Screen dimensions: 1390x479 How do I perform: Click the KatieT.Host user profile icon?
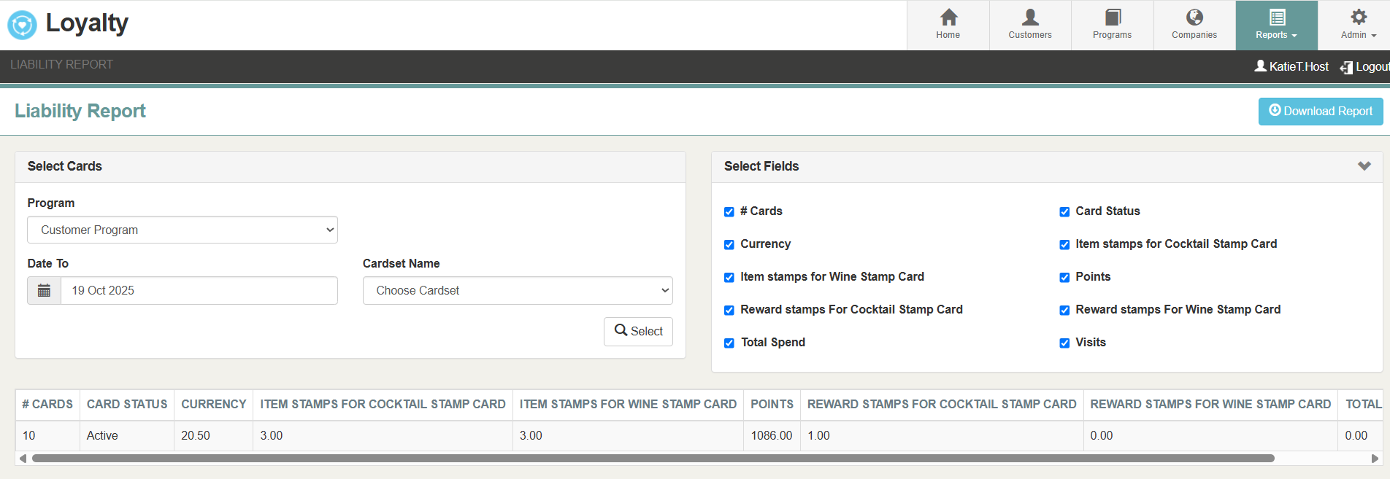coord(1260,66)
